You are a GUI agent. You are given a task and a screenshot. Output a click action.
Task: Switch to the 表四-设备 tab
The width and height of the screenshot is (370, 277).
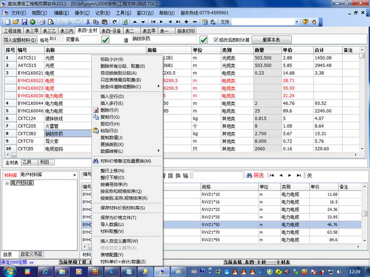point(111,31)
